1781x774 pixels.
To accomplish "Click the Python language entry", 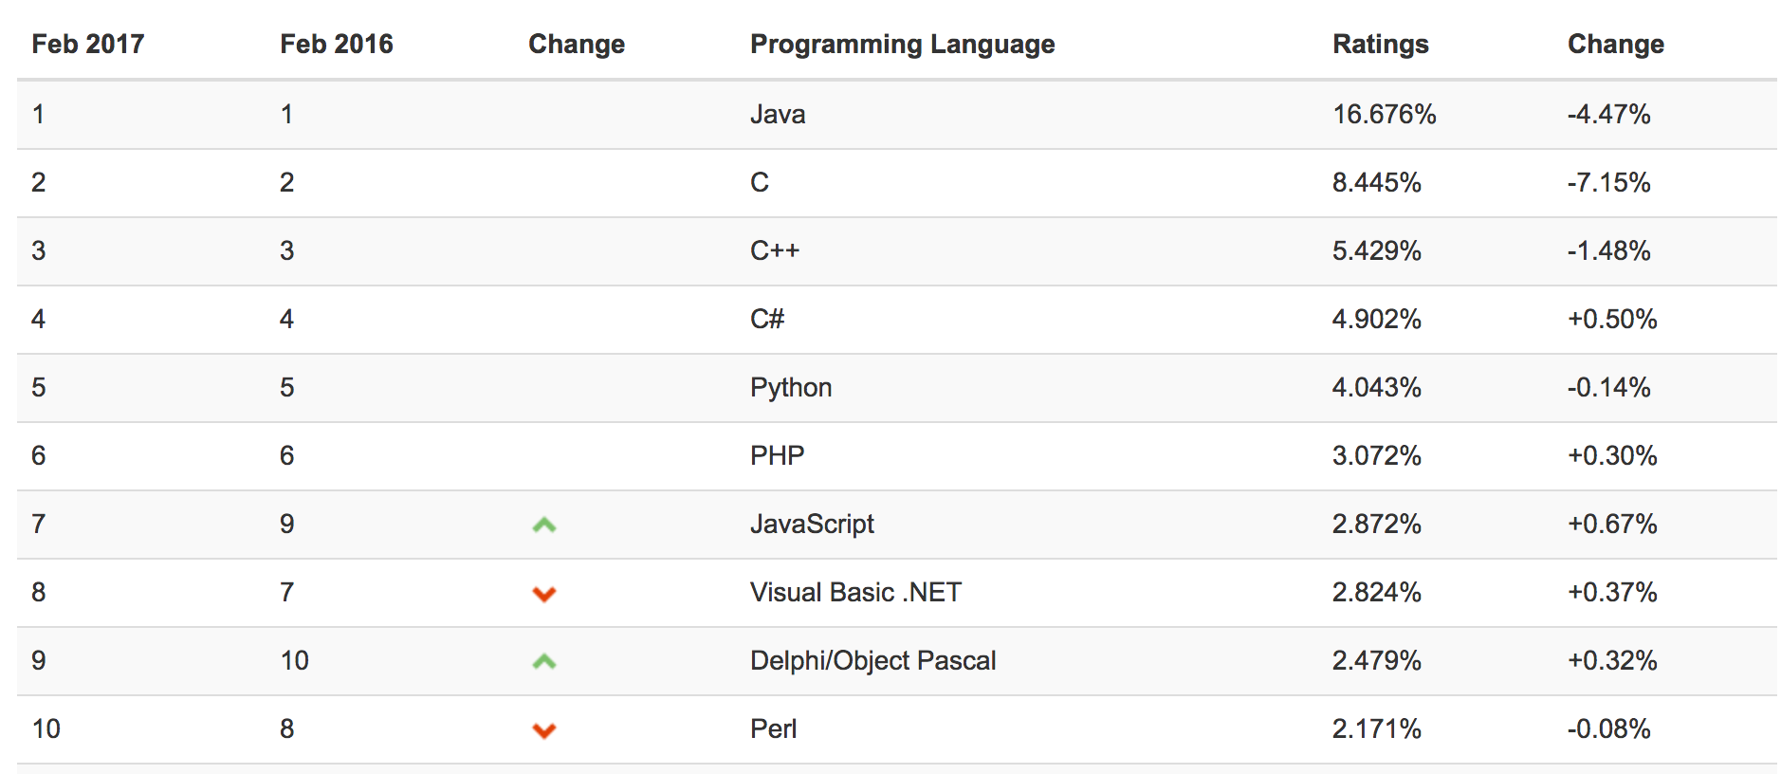I will [790, 387].
